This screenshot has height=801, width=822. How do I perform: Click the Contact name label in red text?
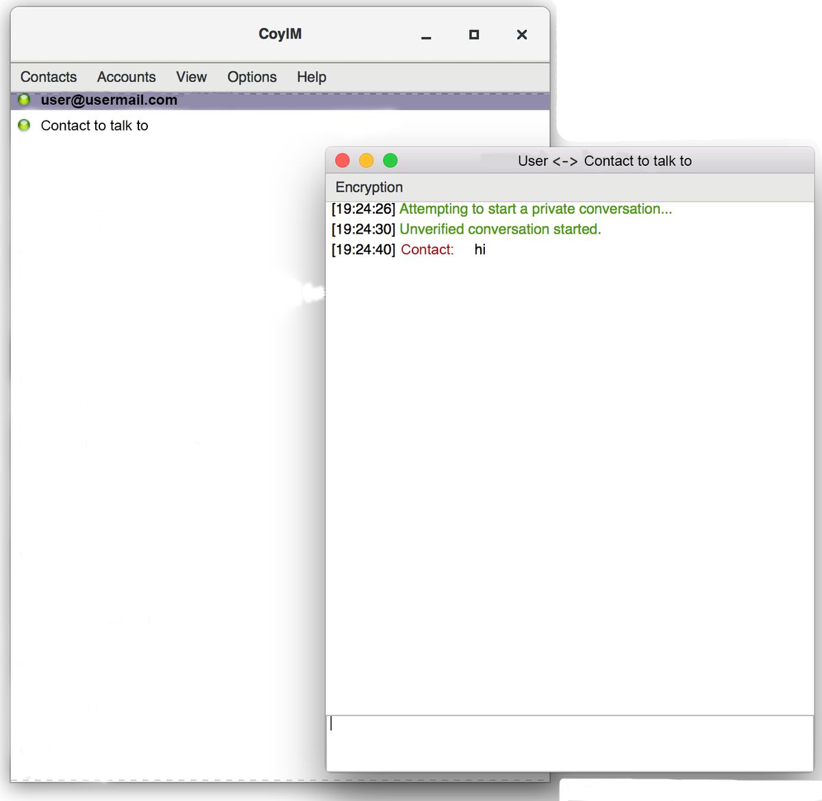click(x=426, y=249)
